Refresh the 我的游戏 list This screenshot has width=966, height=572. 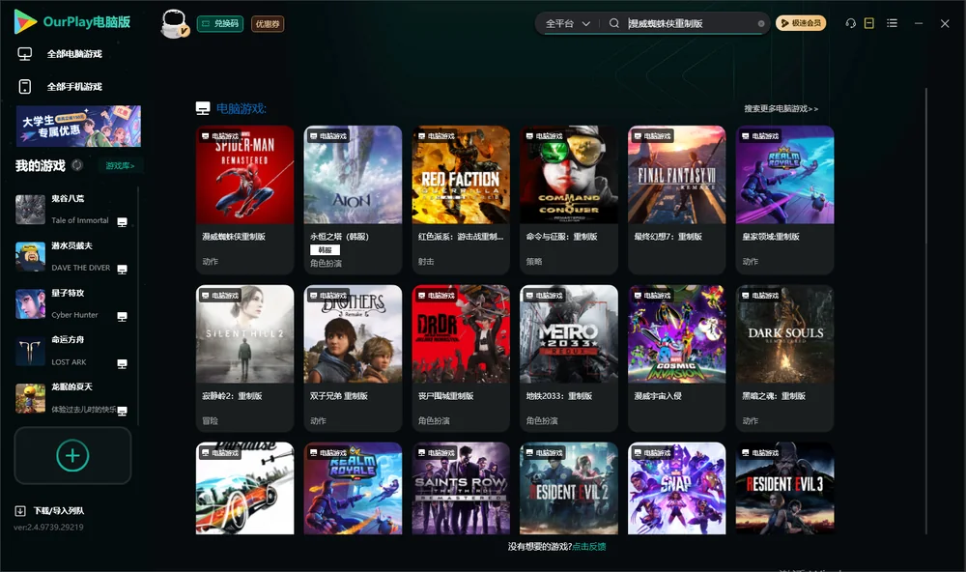77,165
